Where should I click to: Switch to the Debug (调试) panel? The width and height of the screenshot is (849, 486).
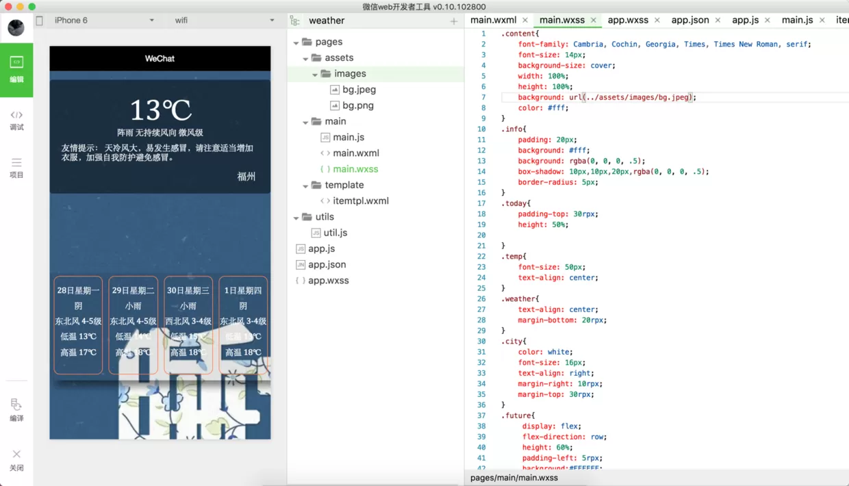coord(16,120)
